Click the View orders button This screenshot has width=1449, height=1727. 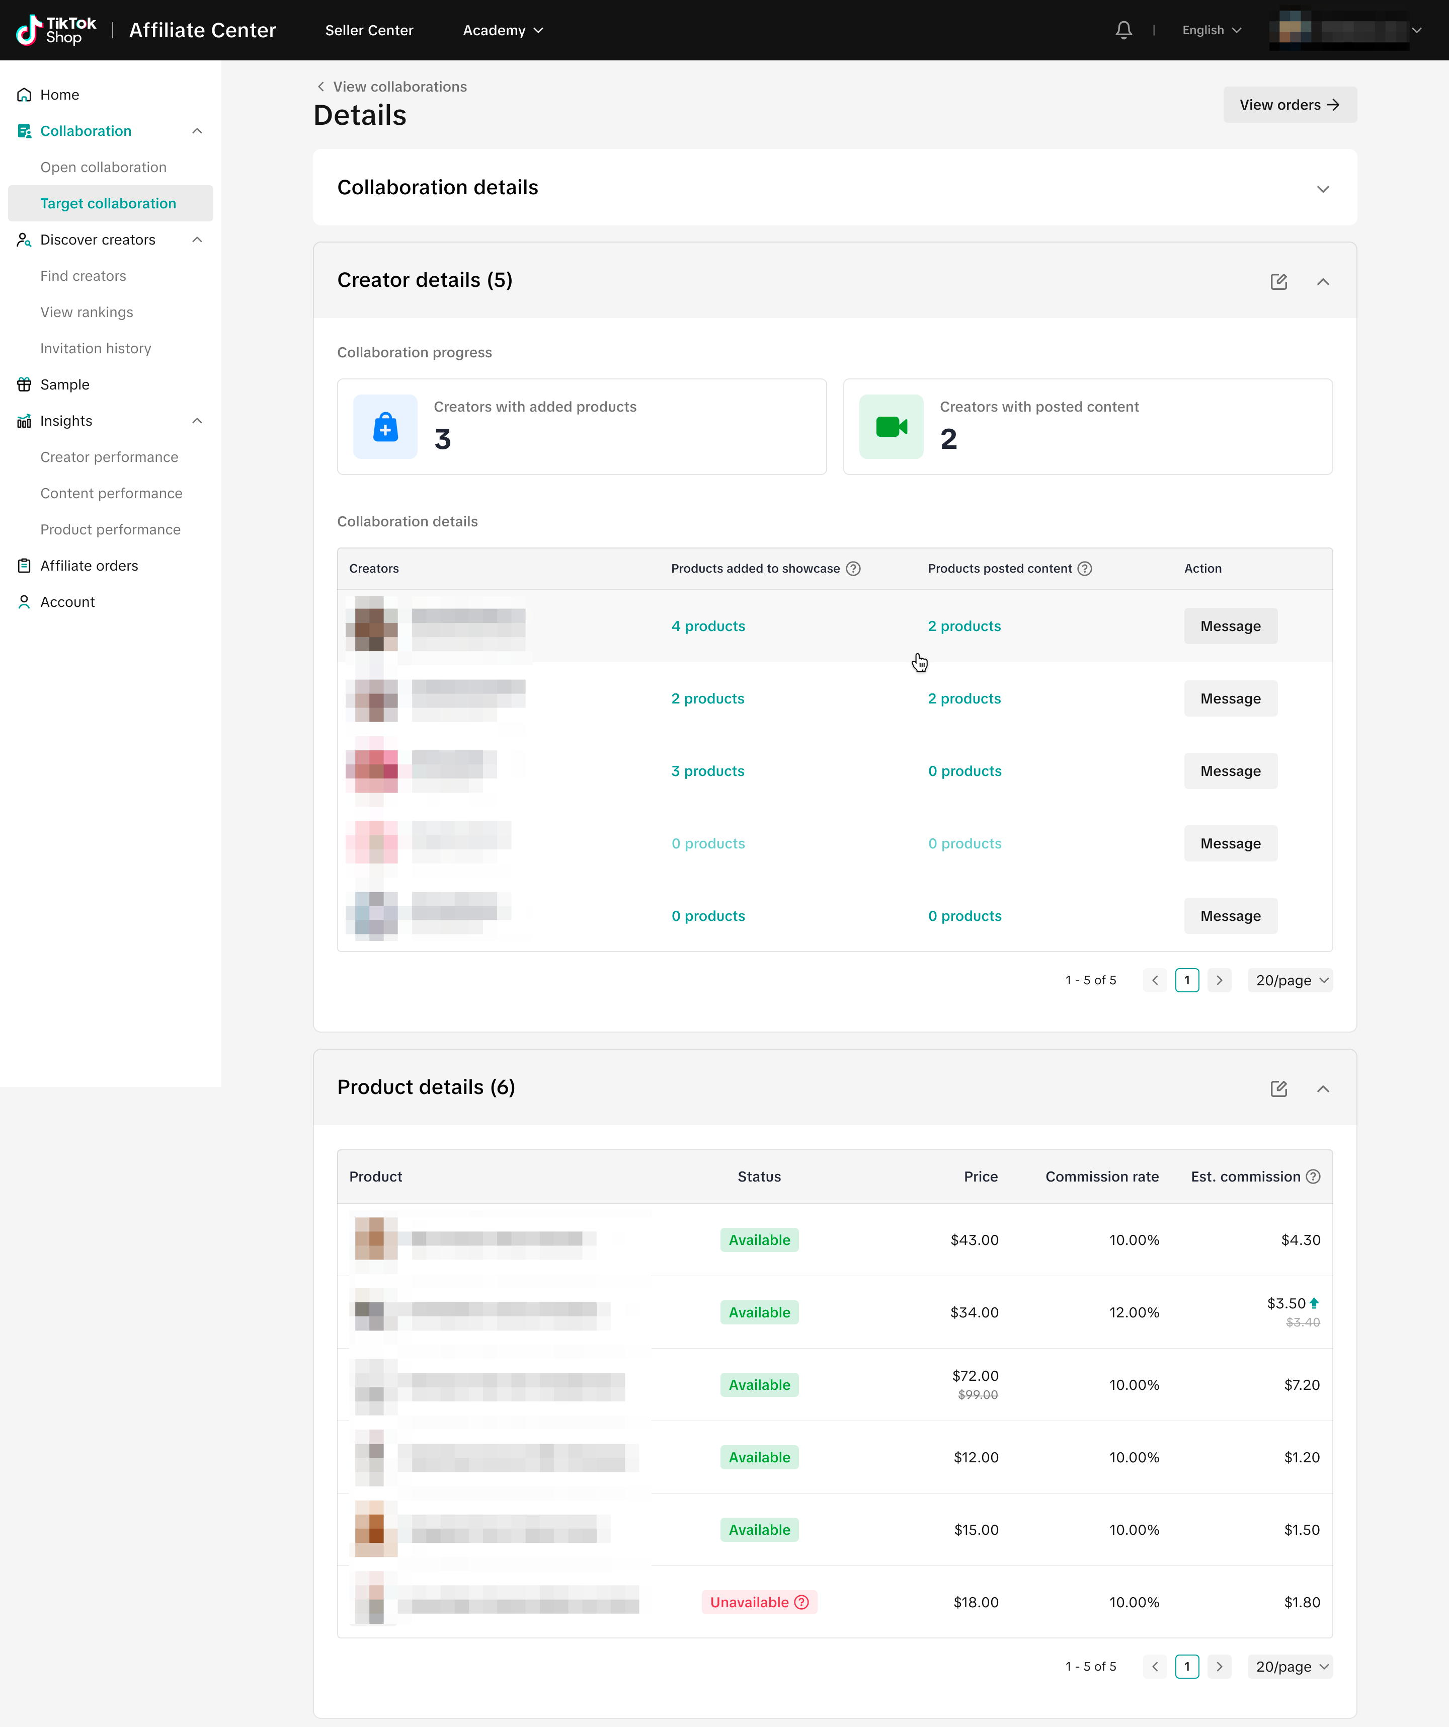pos(1289,105)
